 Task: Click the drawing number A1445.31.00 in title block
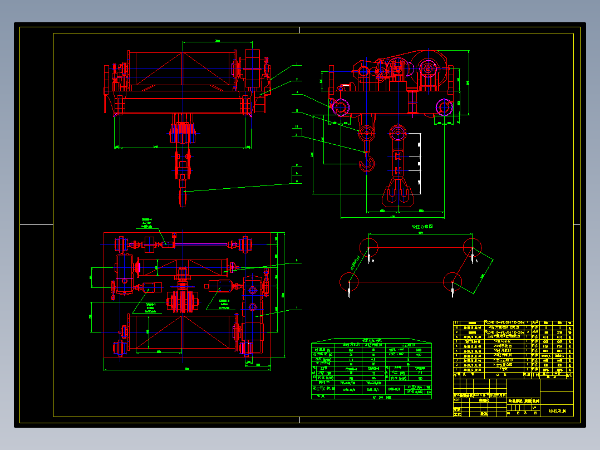click(x=557, y=411)
